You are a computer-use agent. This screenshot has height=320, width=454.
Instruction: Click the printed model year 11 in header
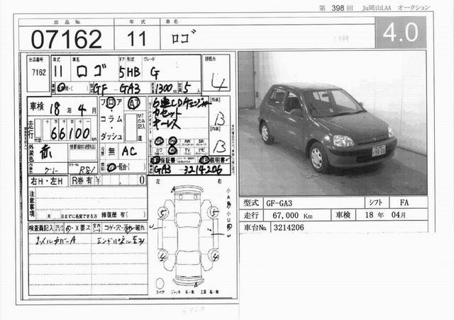[136, 39]
